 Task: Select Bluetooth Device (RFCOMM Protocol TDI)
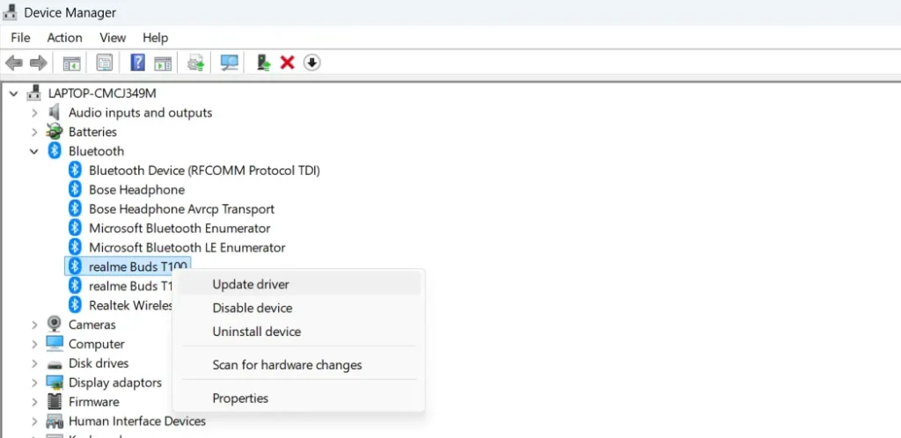tap(204, 170)
